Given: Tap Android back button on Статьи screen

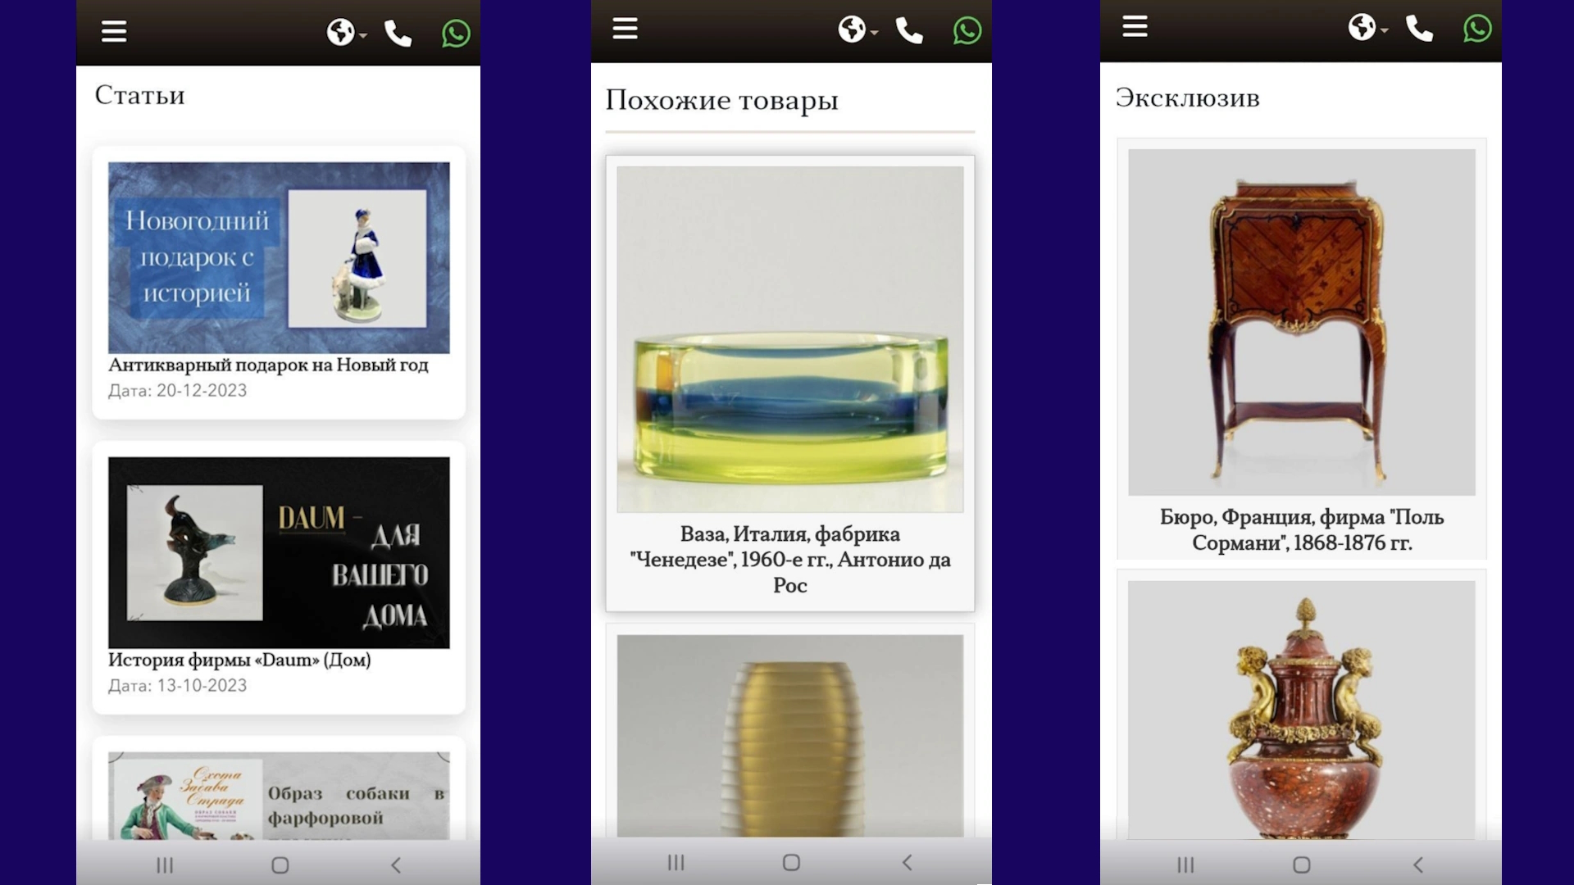Looking at the screenshot, I should 396,865.
